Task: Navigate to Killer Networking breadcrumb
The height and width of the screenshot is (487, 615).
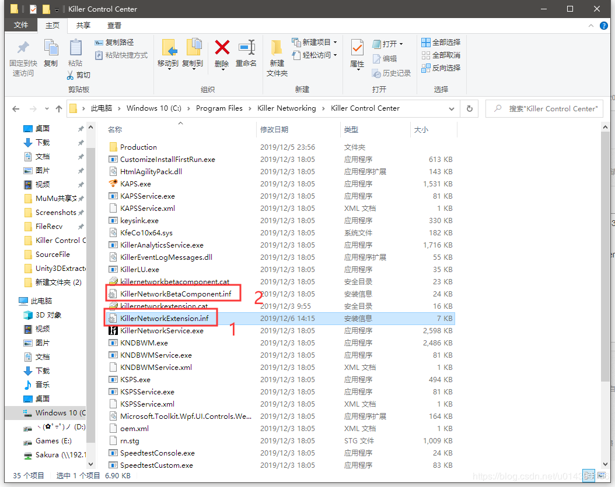Action: 286,108
